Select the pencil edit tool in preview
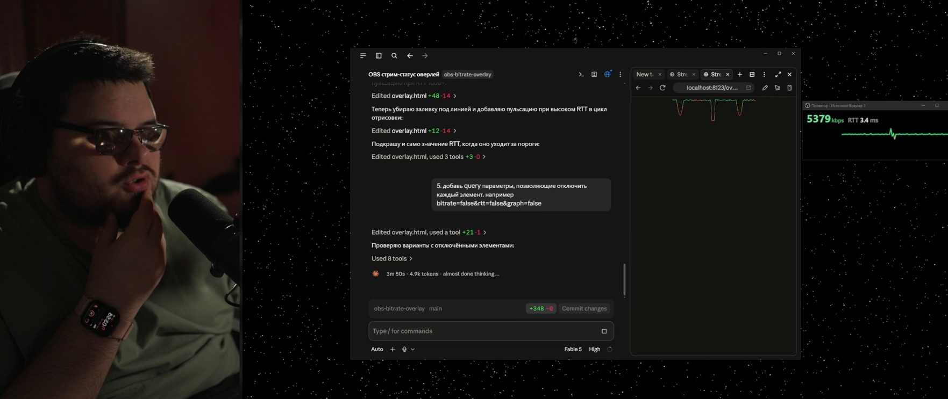Image resolution: width=948 pixels, height=399 pixels. tap(765, 88)
